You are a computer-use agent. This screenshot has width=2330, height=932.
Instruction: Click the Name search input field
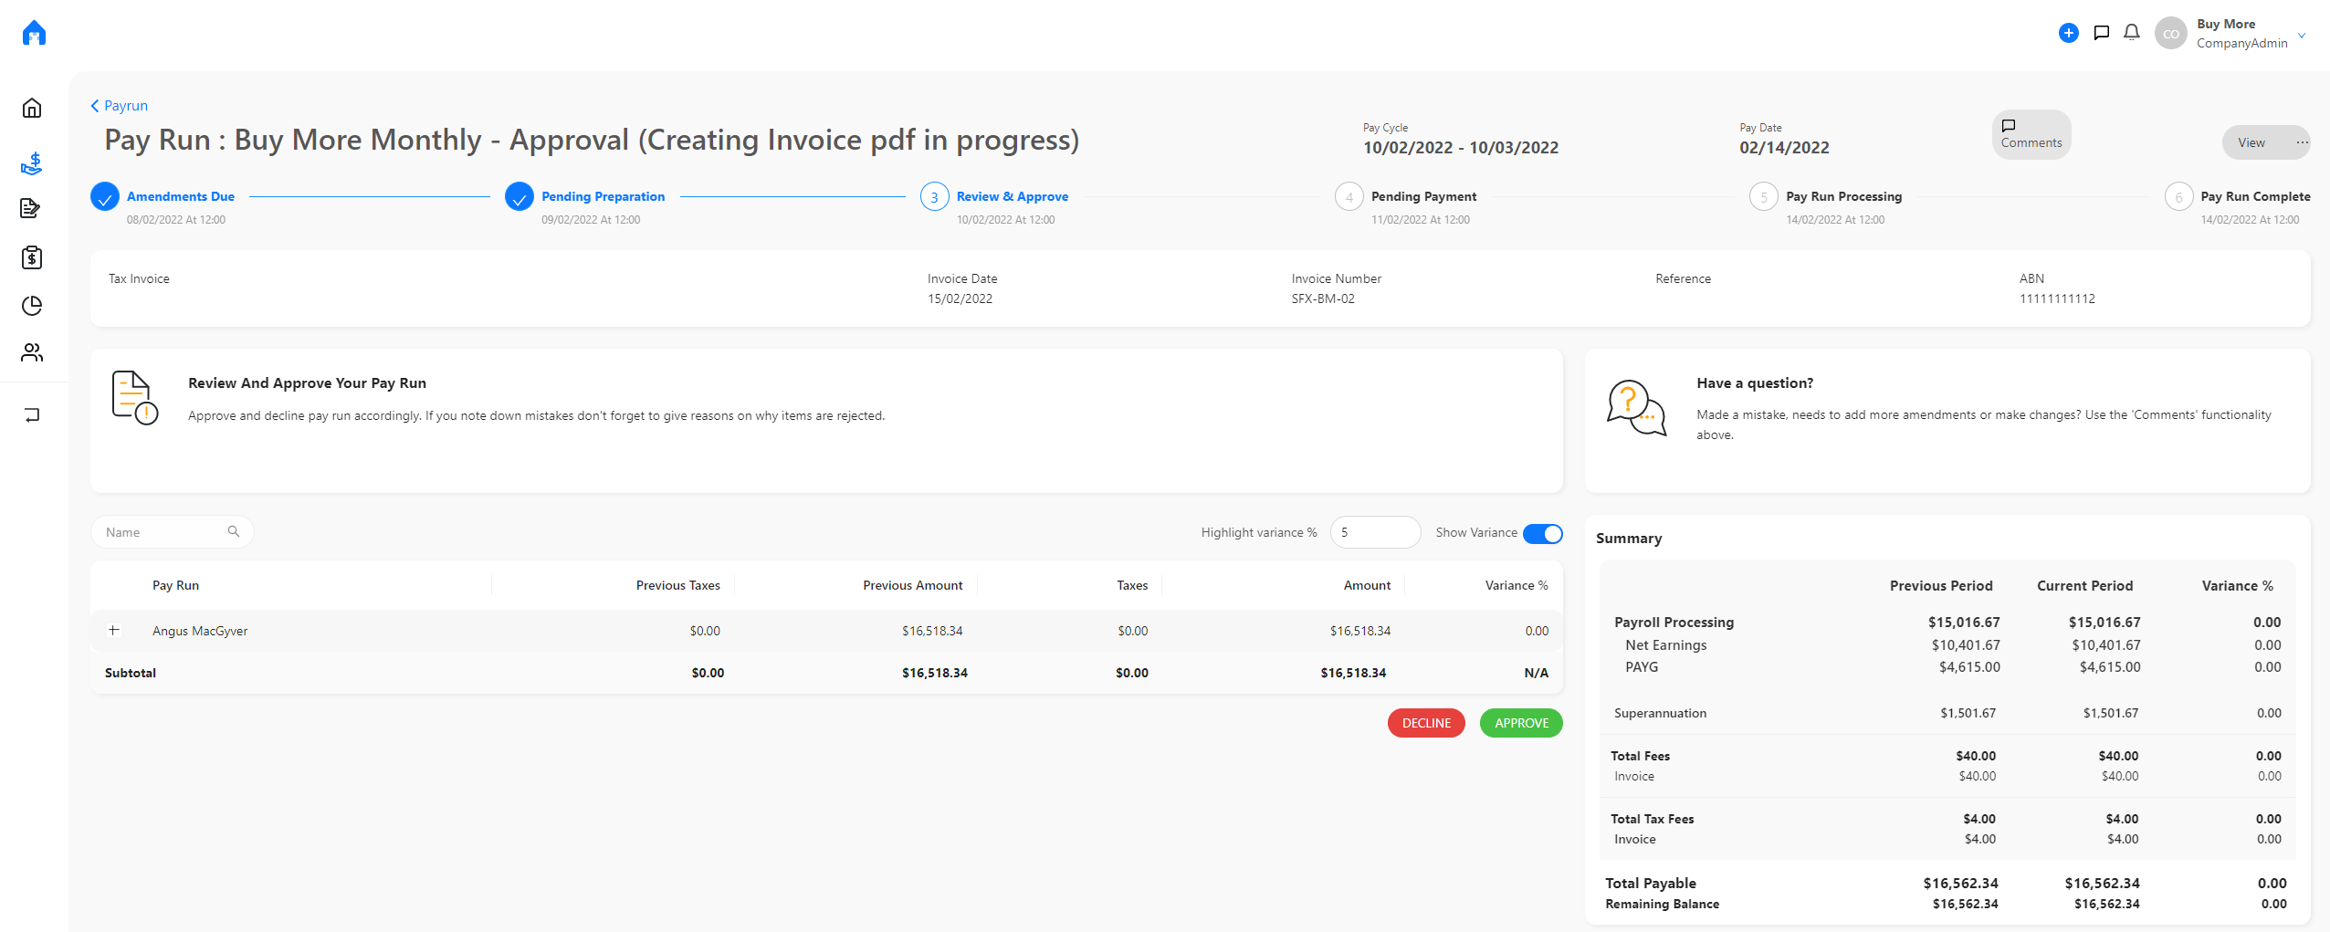coord(172,532)
